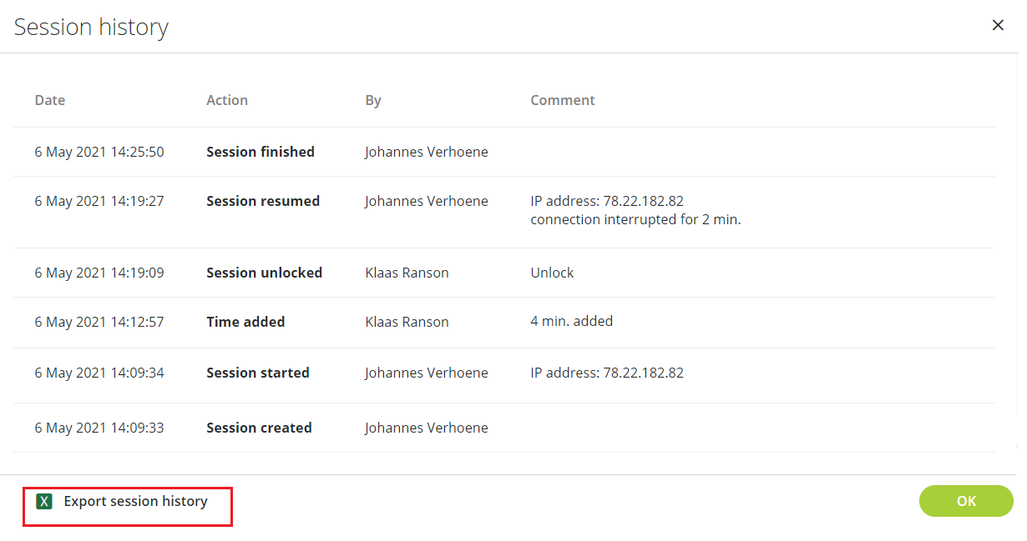Click the connection interrupted comment line
Image resolution: width=1027 pixels, height=541 pixels.
(x=636, y=219)
